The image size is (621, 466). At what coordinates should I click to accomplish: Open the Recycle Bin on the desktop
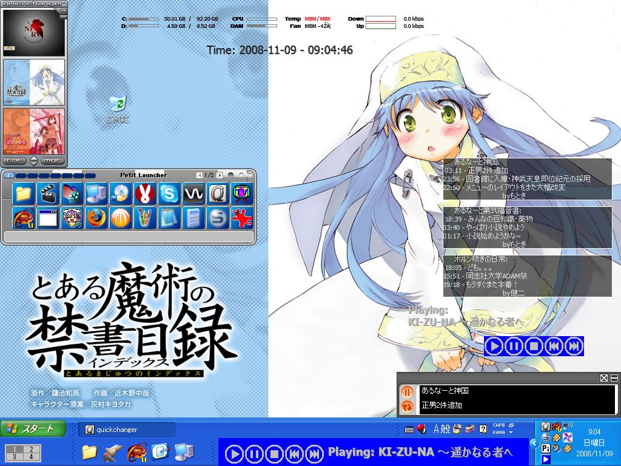(118, 108)
